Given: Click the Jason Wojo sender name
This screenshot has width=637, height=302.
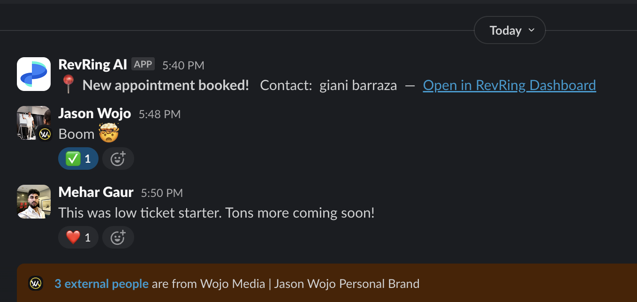Looking at the screenshot, I should click(x=94, y=113).
